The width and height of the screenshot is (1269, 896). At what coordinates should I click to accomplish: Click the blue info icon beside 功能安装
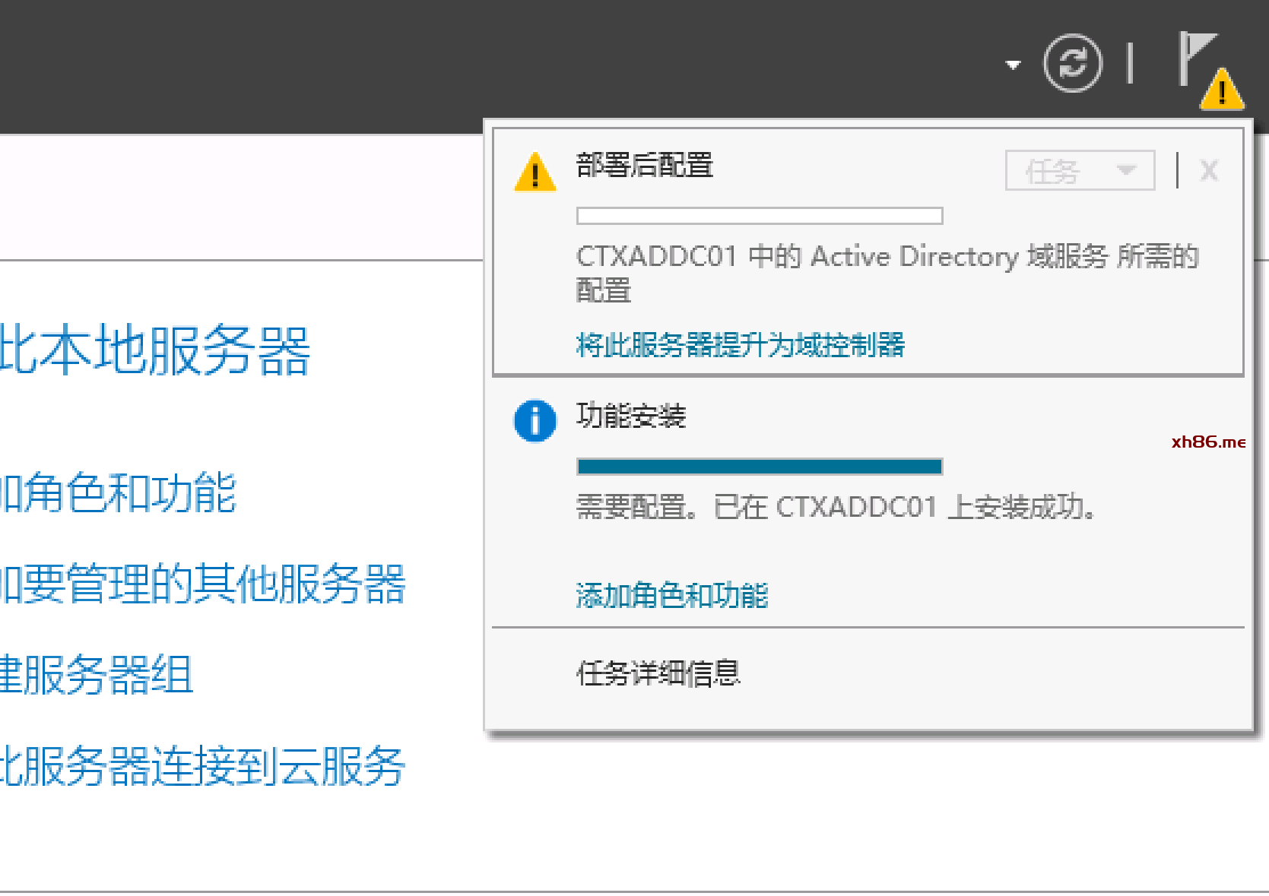point(535,420)
